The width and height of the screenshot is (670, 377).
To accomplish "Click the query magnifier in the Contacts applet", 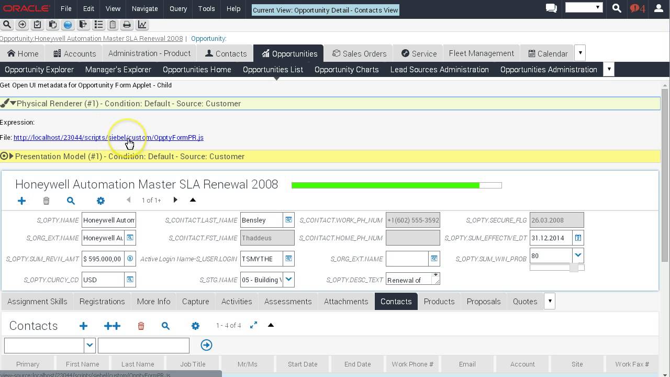I will pyautogui.click(x=165, y=326).
